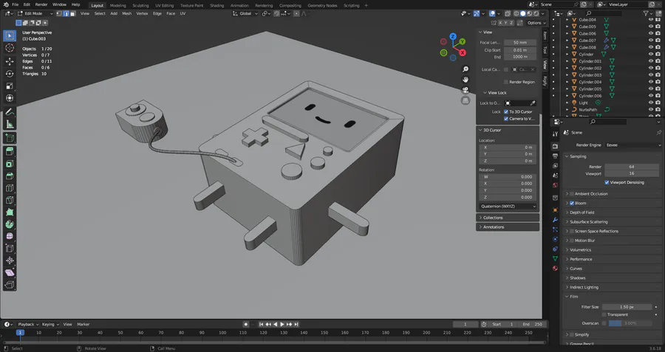
Task: Switch to the Shading workspace tab
Action: (x=216, y=5)
